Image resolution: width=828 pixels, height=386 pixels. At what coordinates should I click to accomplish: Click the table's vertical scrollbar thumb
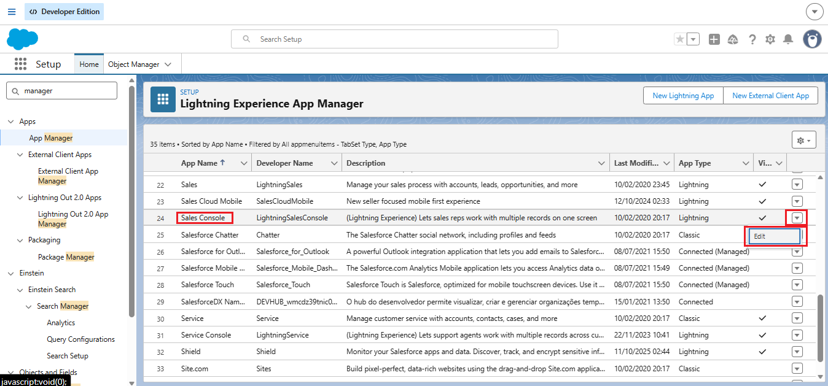pyautogui.click(x=820, y=328)
